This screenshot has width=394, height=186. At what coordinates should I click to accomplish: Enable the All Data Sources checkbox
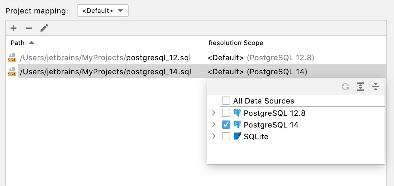coord(226,101)
